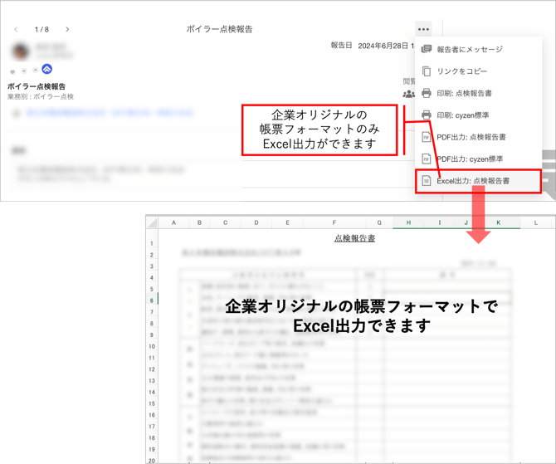Image resolution: width=556 pixels, height=464 pixels.
Task: Click the message icon beside 報告者にメッセージ
Action: (x=427, y=50)
